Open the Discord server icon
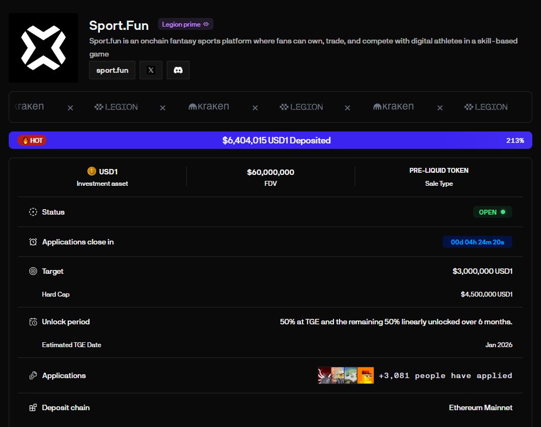Viewport: 541px width, 427px height. point(178,70)
